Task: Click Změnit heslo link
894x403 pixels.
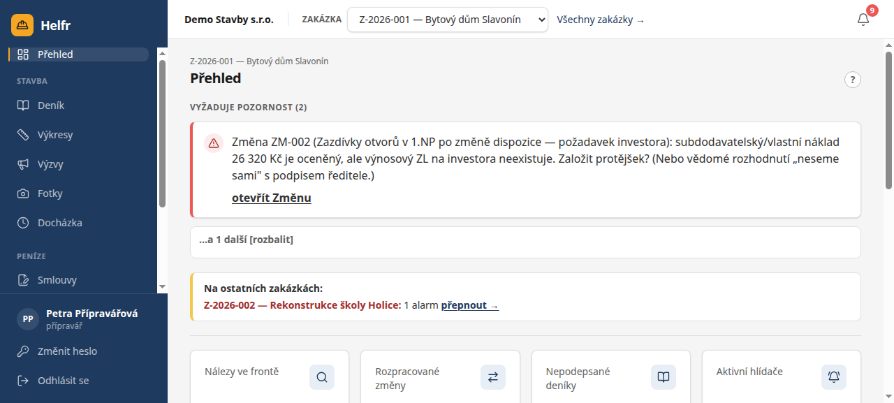Action: click(x=67, y=351)
